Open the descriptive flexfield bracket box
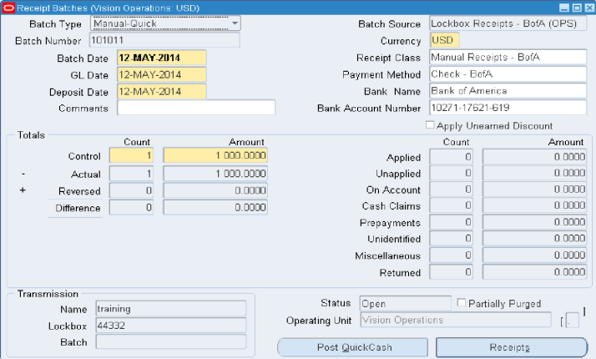 (572, 321)
